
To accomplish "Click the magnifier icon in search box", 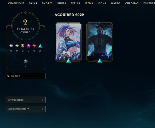I will click(9, 76).
